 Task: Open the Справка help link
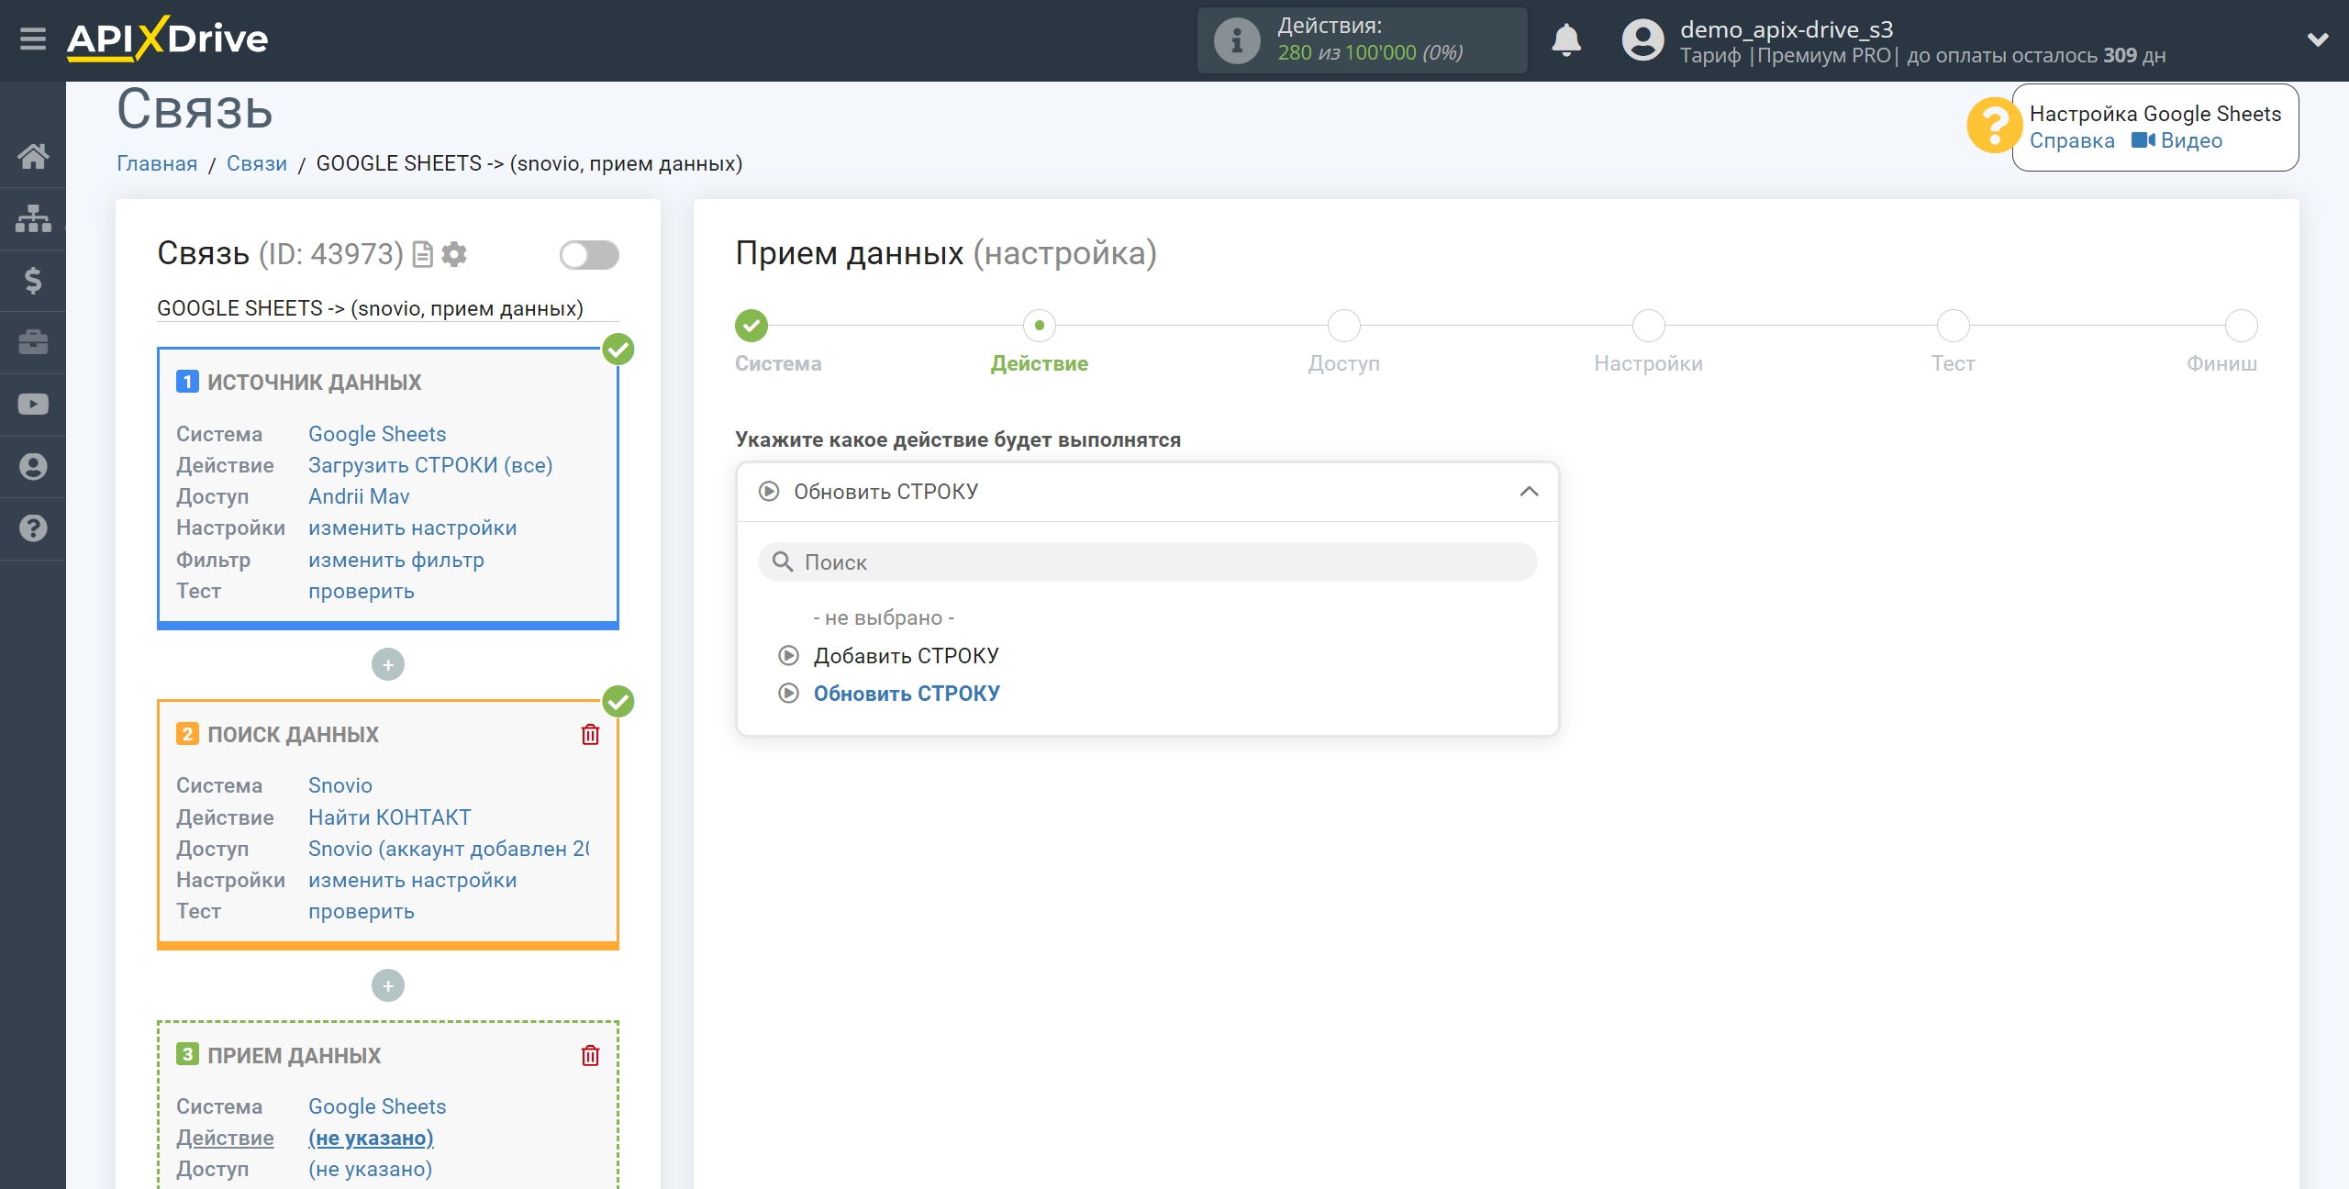2072,140
